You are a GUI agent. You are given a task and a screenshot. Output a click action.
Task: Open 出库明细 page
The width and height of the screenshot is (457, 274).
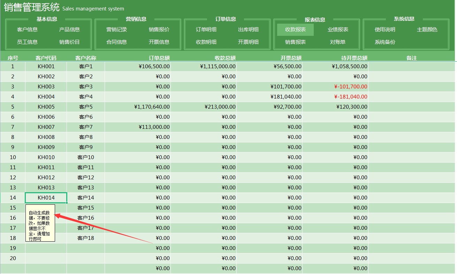point(249,30)
